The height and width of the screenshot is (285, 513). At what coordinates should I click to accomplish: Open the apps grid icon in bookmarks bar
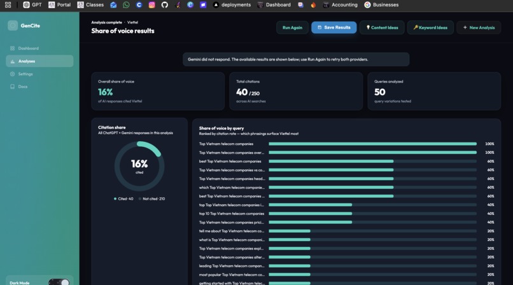coord(8,5)
